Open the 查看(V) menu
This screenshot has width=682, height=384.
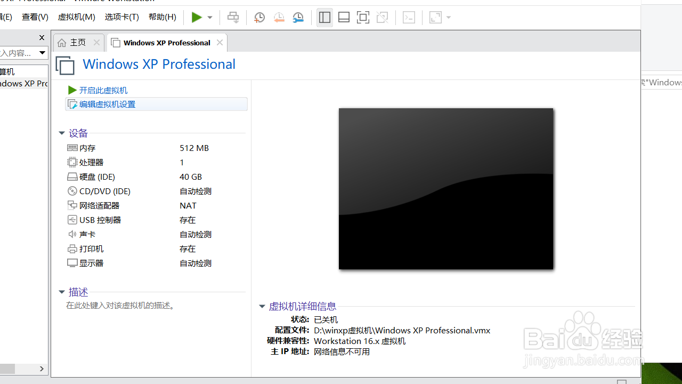(35, 17)
